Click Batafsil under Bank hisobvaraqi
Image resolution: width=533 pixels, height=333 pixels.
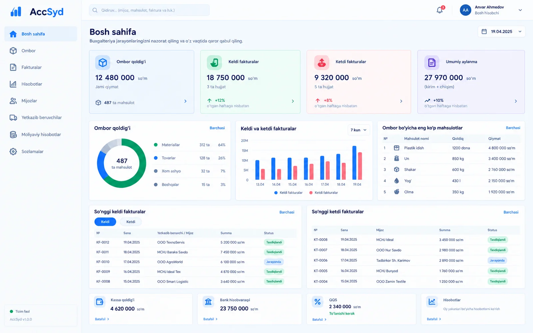[211, 319]
